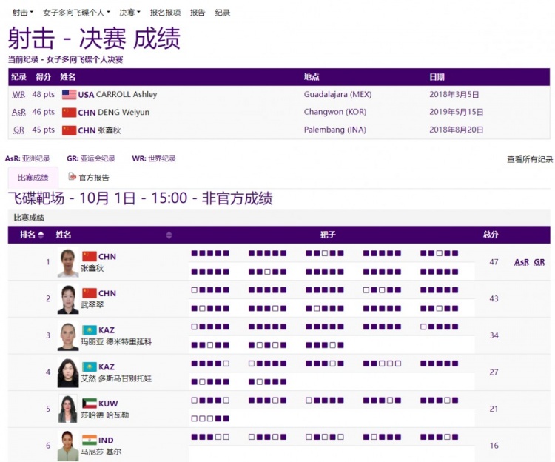Expand the 女子多向飞碟个人 dropdown
The width and height of the screenshot is (555, 462).
(76, 13)
